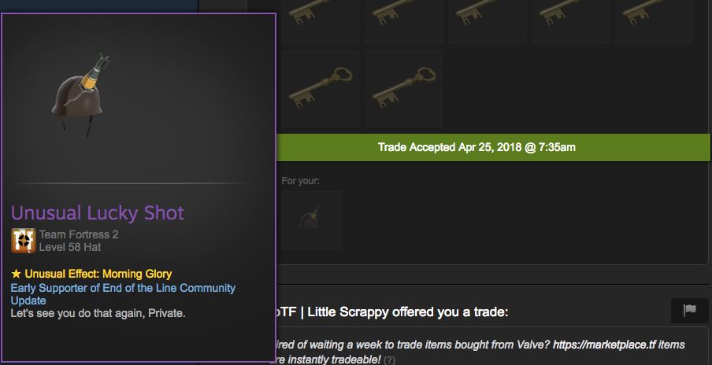Select the second key in the top key row

[404, 22]
